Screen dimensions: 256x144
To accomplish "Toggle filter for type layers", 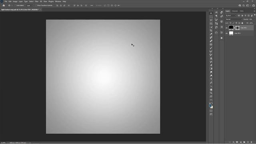I will (245, 16).
